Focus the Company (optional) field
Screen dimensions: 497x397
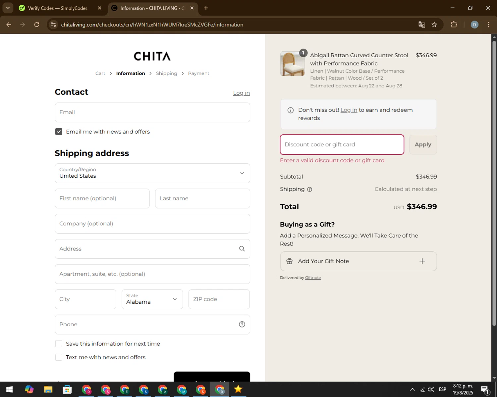coord(152,224)
